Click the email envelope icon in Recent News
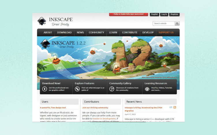 [171, 107]
